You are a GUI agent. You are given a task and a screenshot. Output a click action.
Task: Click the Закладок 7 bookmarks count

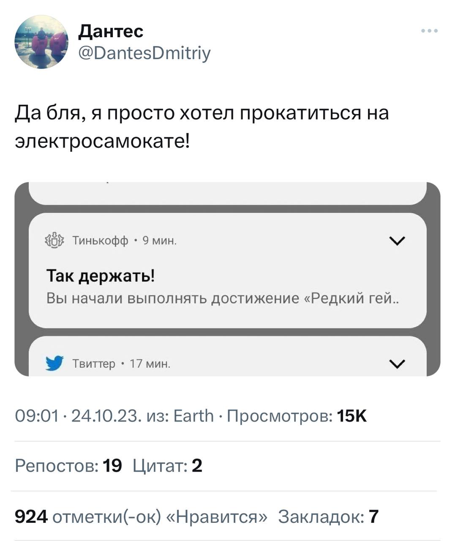(328, 516)
